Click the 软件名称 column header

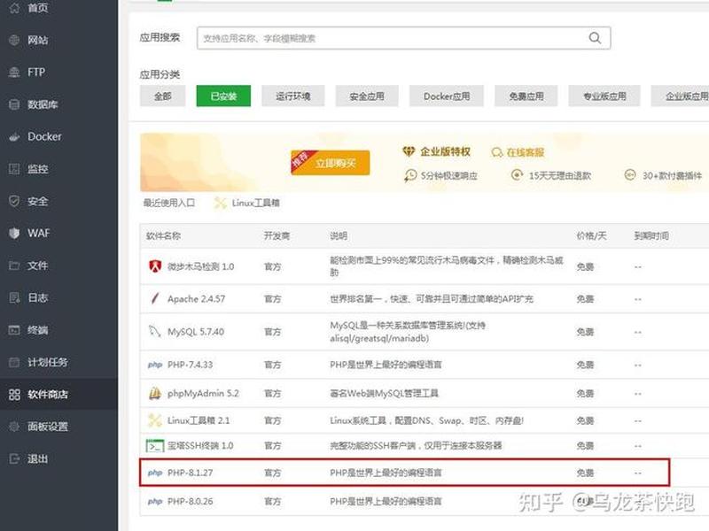tap(163, 235)
